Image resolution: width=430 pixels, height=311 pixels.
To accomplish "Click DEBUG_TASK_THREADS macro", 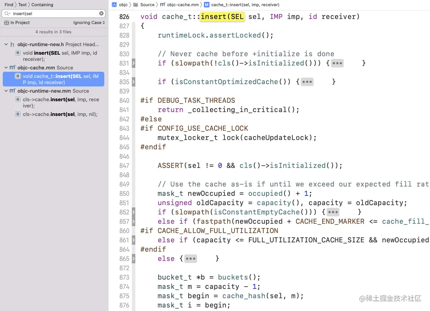I will pos(196,100).
